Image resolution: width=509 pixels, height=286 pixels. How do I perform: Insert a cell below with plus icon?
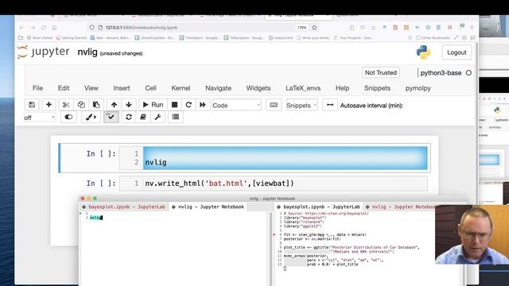tap(49, 105)
